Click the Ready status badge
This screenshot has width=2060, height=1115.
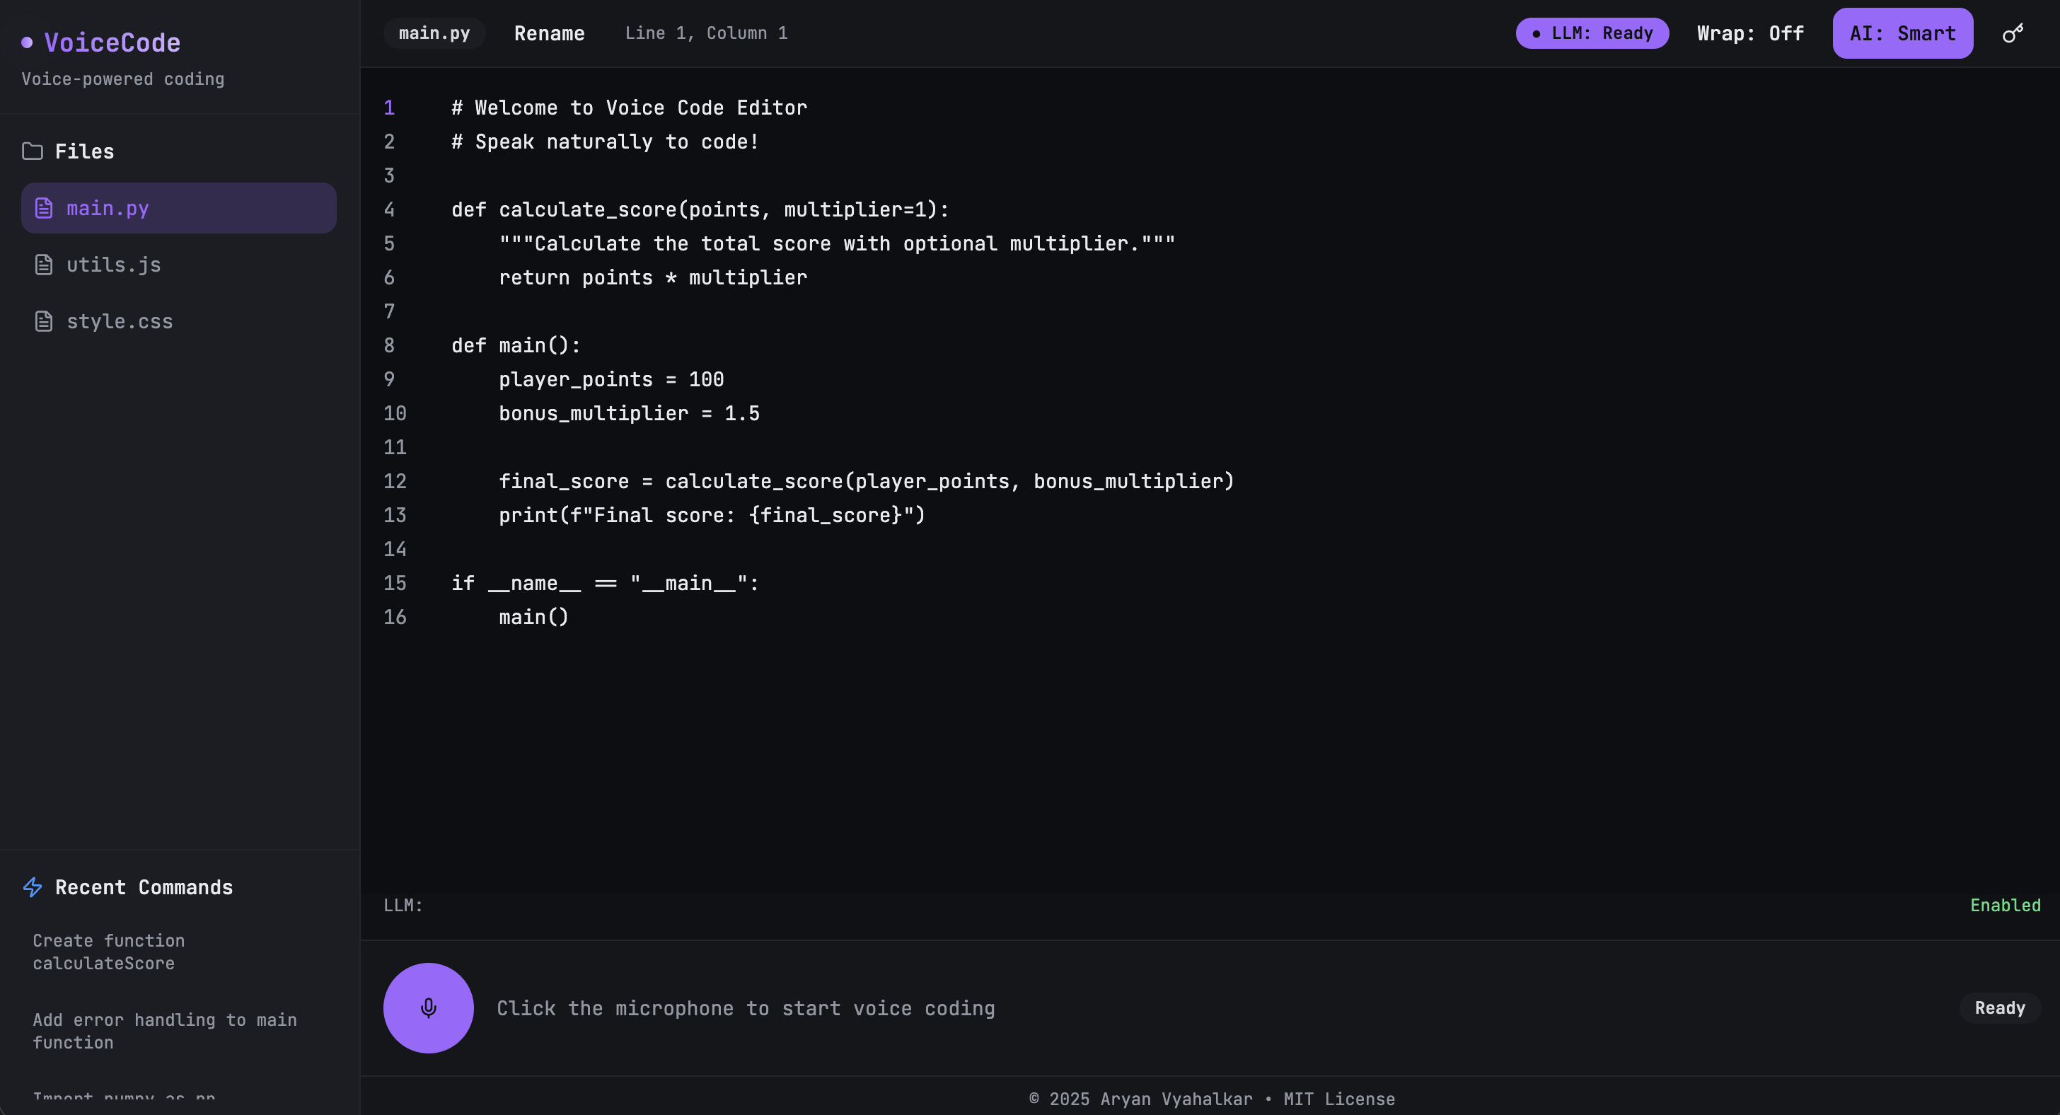[x=1999, y=1008]
